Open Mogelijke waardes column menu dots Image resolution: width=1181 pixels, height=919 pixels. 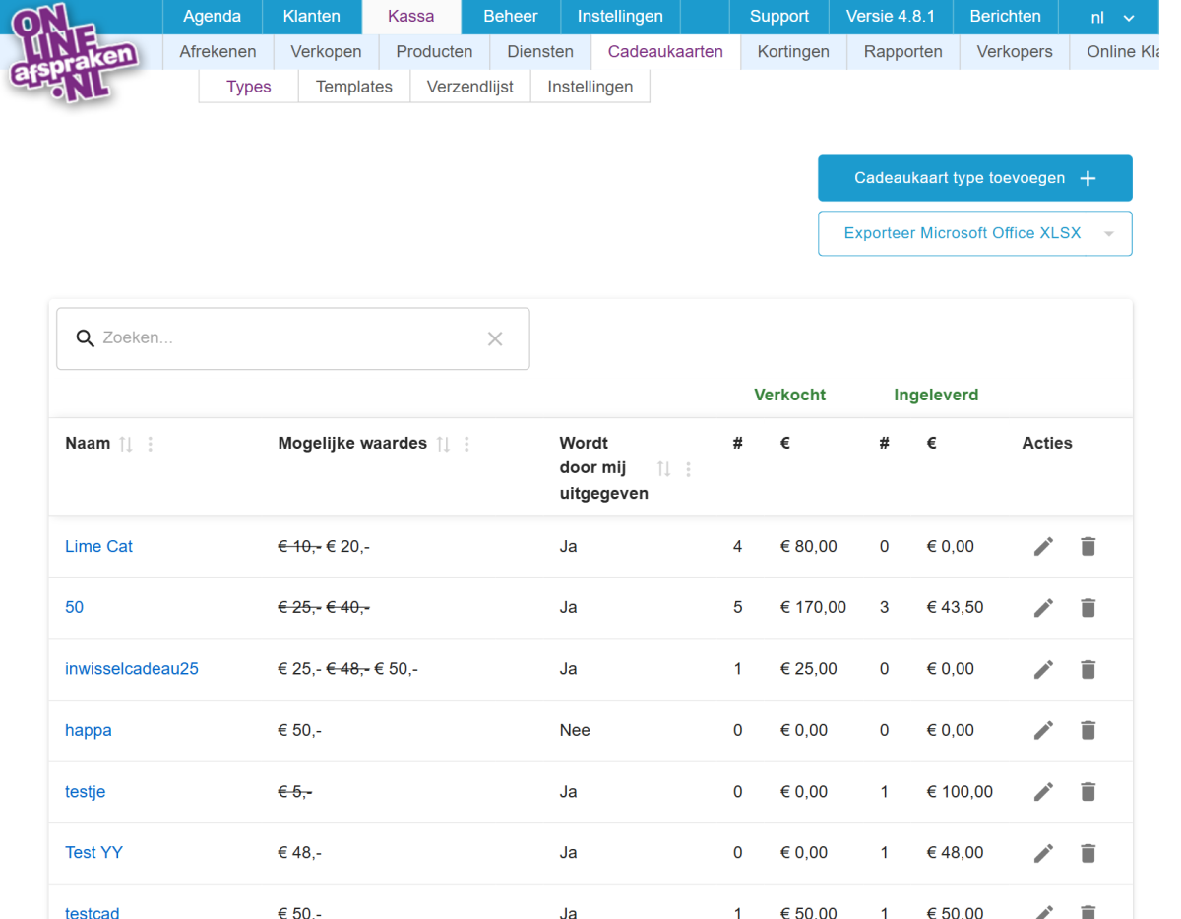point(466,445)
